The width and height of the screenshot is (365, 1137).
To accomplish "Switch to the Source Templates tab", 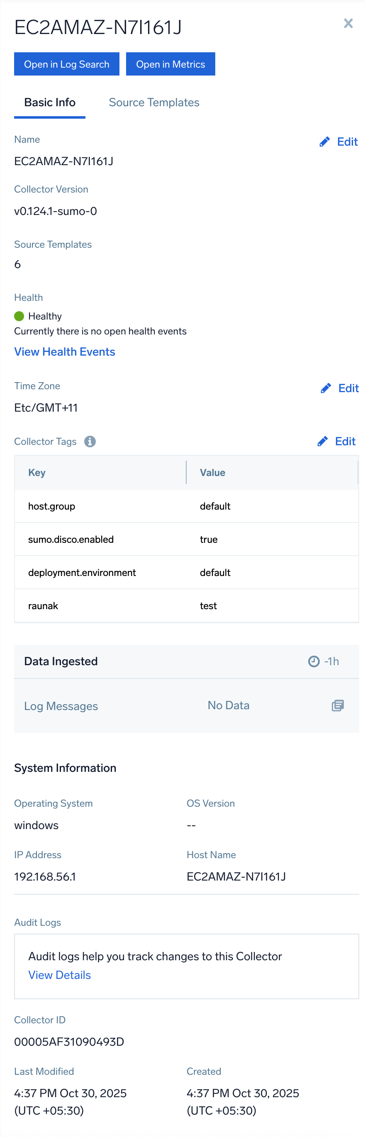I will coord(153,102).
